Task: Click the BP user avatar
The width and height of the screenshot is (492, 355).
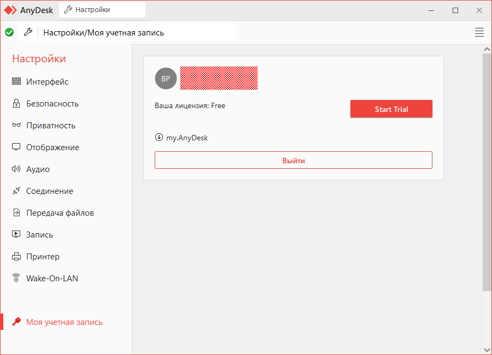Action: 166,79
